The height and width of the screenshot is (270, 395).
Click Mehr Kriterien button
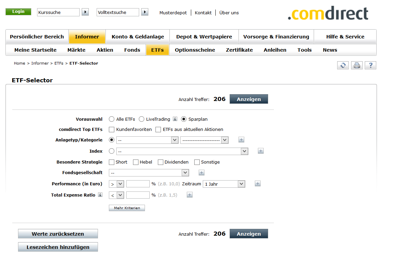[x=127, y=208]
